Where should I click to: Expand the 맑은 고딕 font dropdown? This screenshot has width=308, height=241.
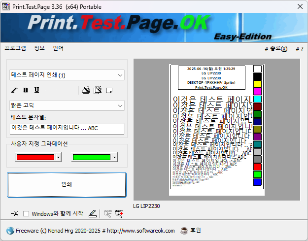tap(67, 105)
